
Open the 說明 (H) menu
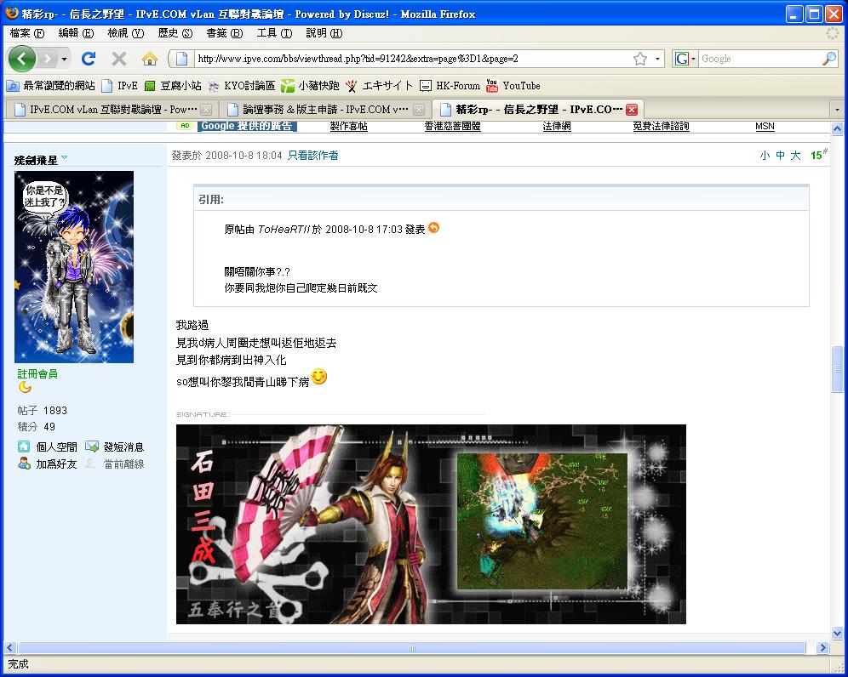(324, 33)
